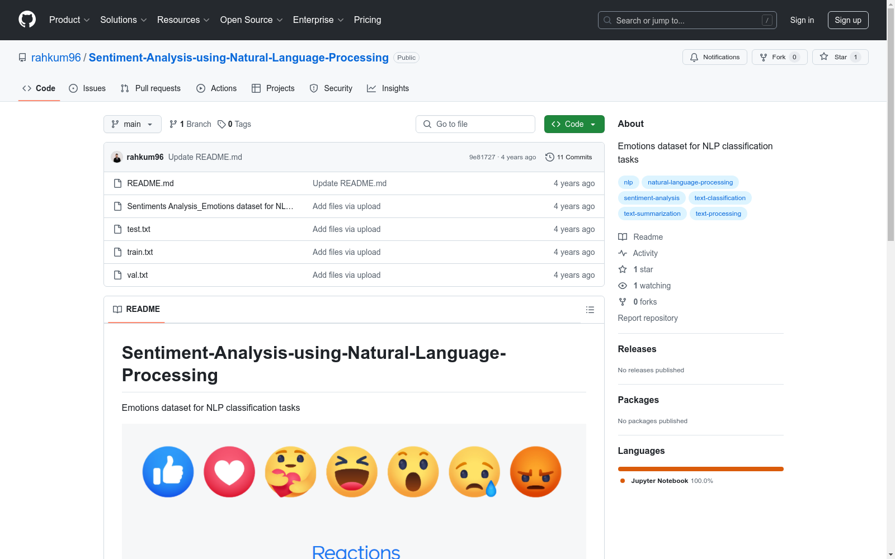
Task: Open the 11 Commits link
Action: (x=568, y=157)
